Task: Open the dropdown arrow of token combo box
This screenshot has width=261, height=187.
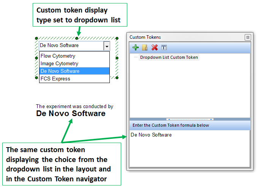Action: click(x=107, y=46)
